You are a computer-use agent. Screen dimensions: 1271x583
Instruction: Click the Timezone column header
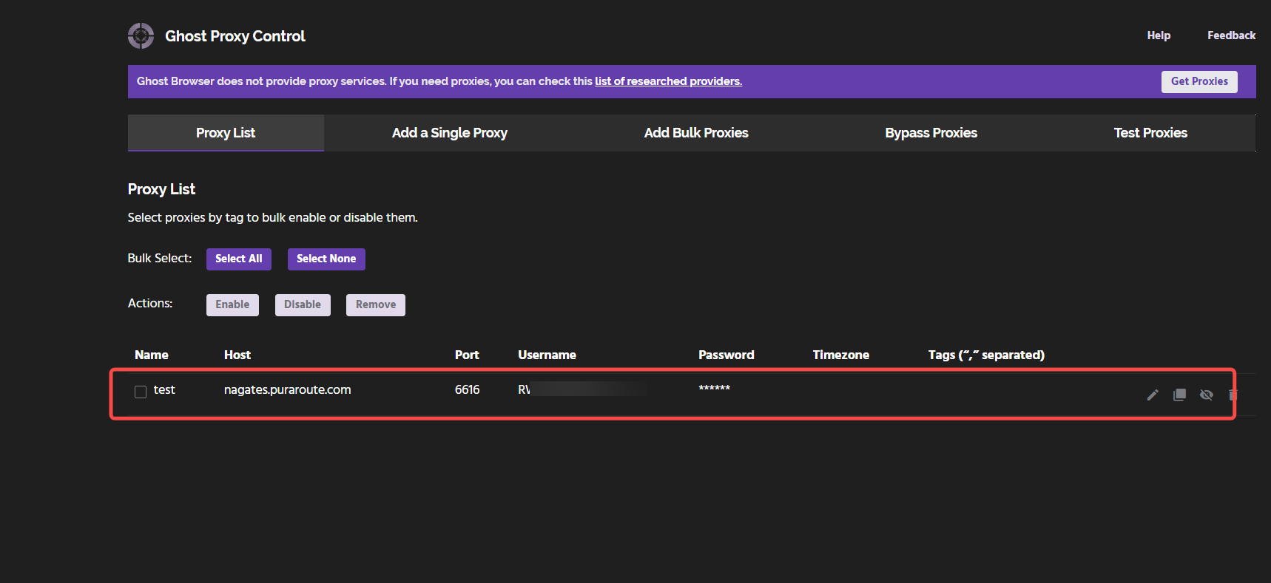coord(841,355)
